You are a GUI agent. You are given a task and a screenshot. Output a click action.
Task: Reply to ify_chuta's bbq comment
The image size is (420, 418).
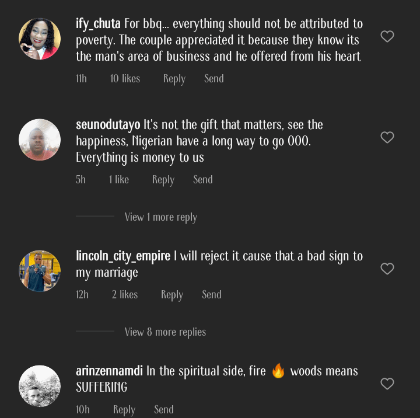pos(174,79)
